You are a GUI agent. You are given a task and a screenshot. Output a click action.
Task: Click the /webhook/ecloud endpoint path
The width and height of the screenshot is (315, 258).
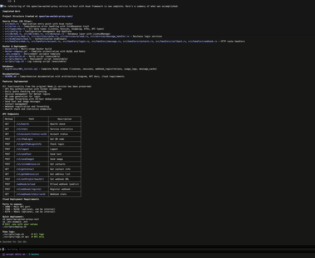tap(26, 184)
